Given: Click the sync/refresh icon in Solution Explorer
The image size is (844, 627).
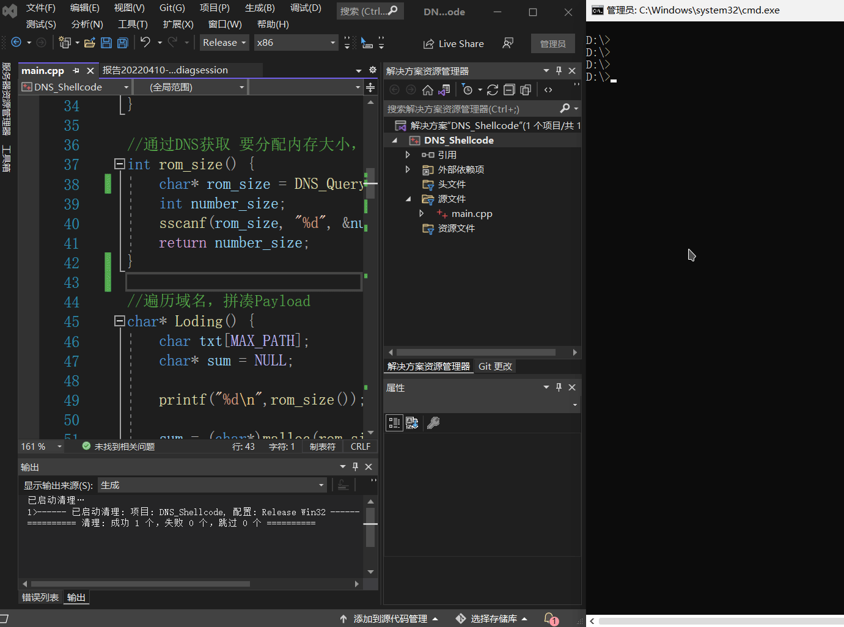Looking at the screenshot, I should 493,90.
